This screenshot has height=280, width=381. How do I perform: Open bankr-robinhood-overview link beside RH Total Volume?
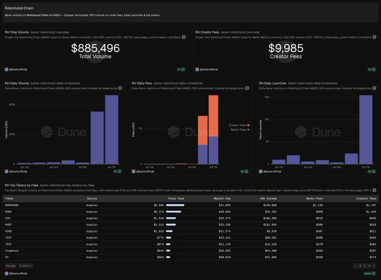[x=50, y=32]
